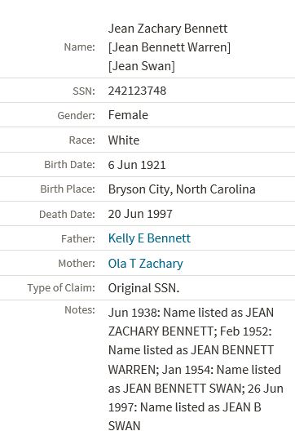Click the name Jean Zachary Bennett
This screenshot has height=440, width=295.
coord(168,29)
